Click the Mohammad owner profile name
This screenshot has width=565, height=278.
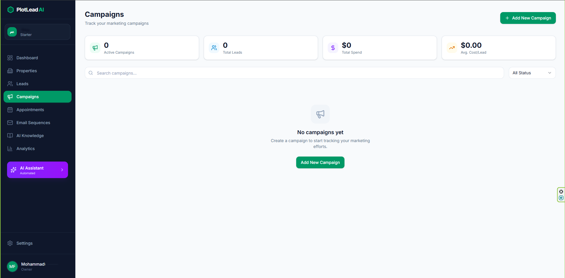[33, 264]
